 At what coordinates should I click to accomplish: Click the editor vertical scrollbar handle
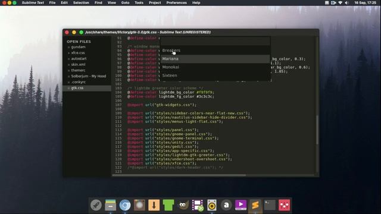click(x=317, y=130)
